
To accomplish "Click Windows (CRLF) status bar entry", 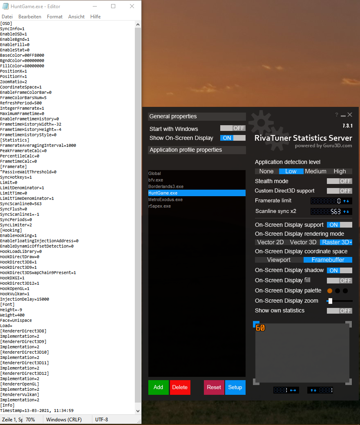I will tap(64, 420).
